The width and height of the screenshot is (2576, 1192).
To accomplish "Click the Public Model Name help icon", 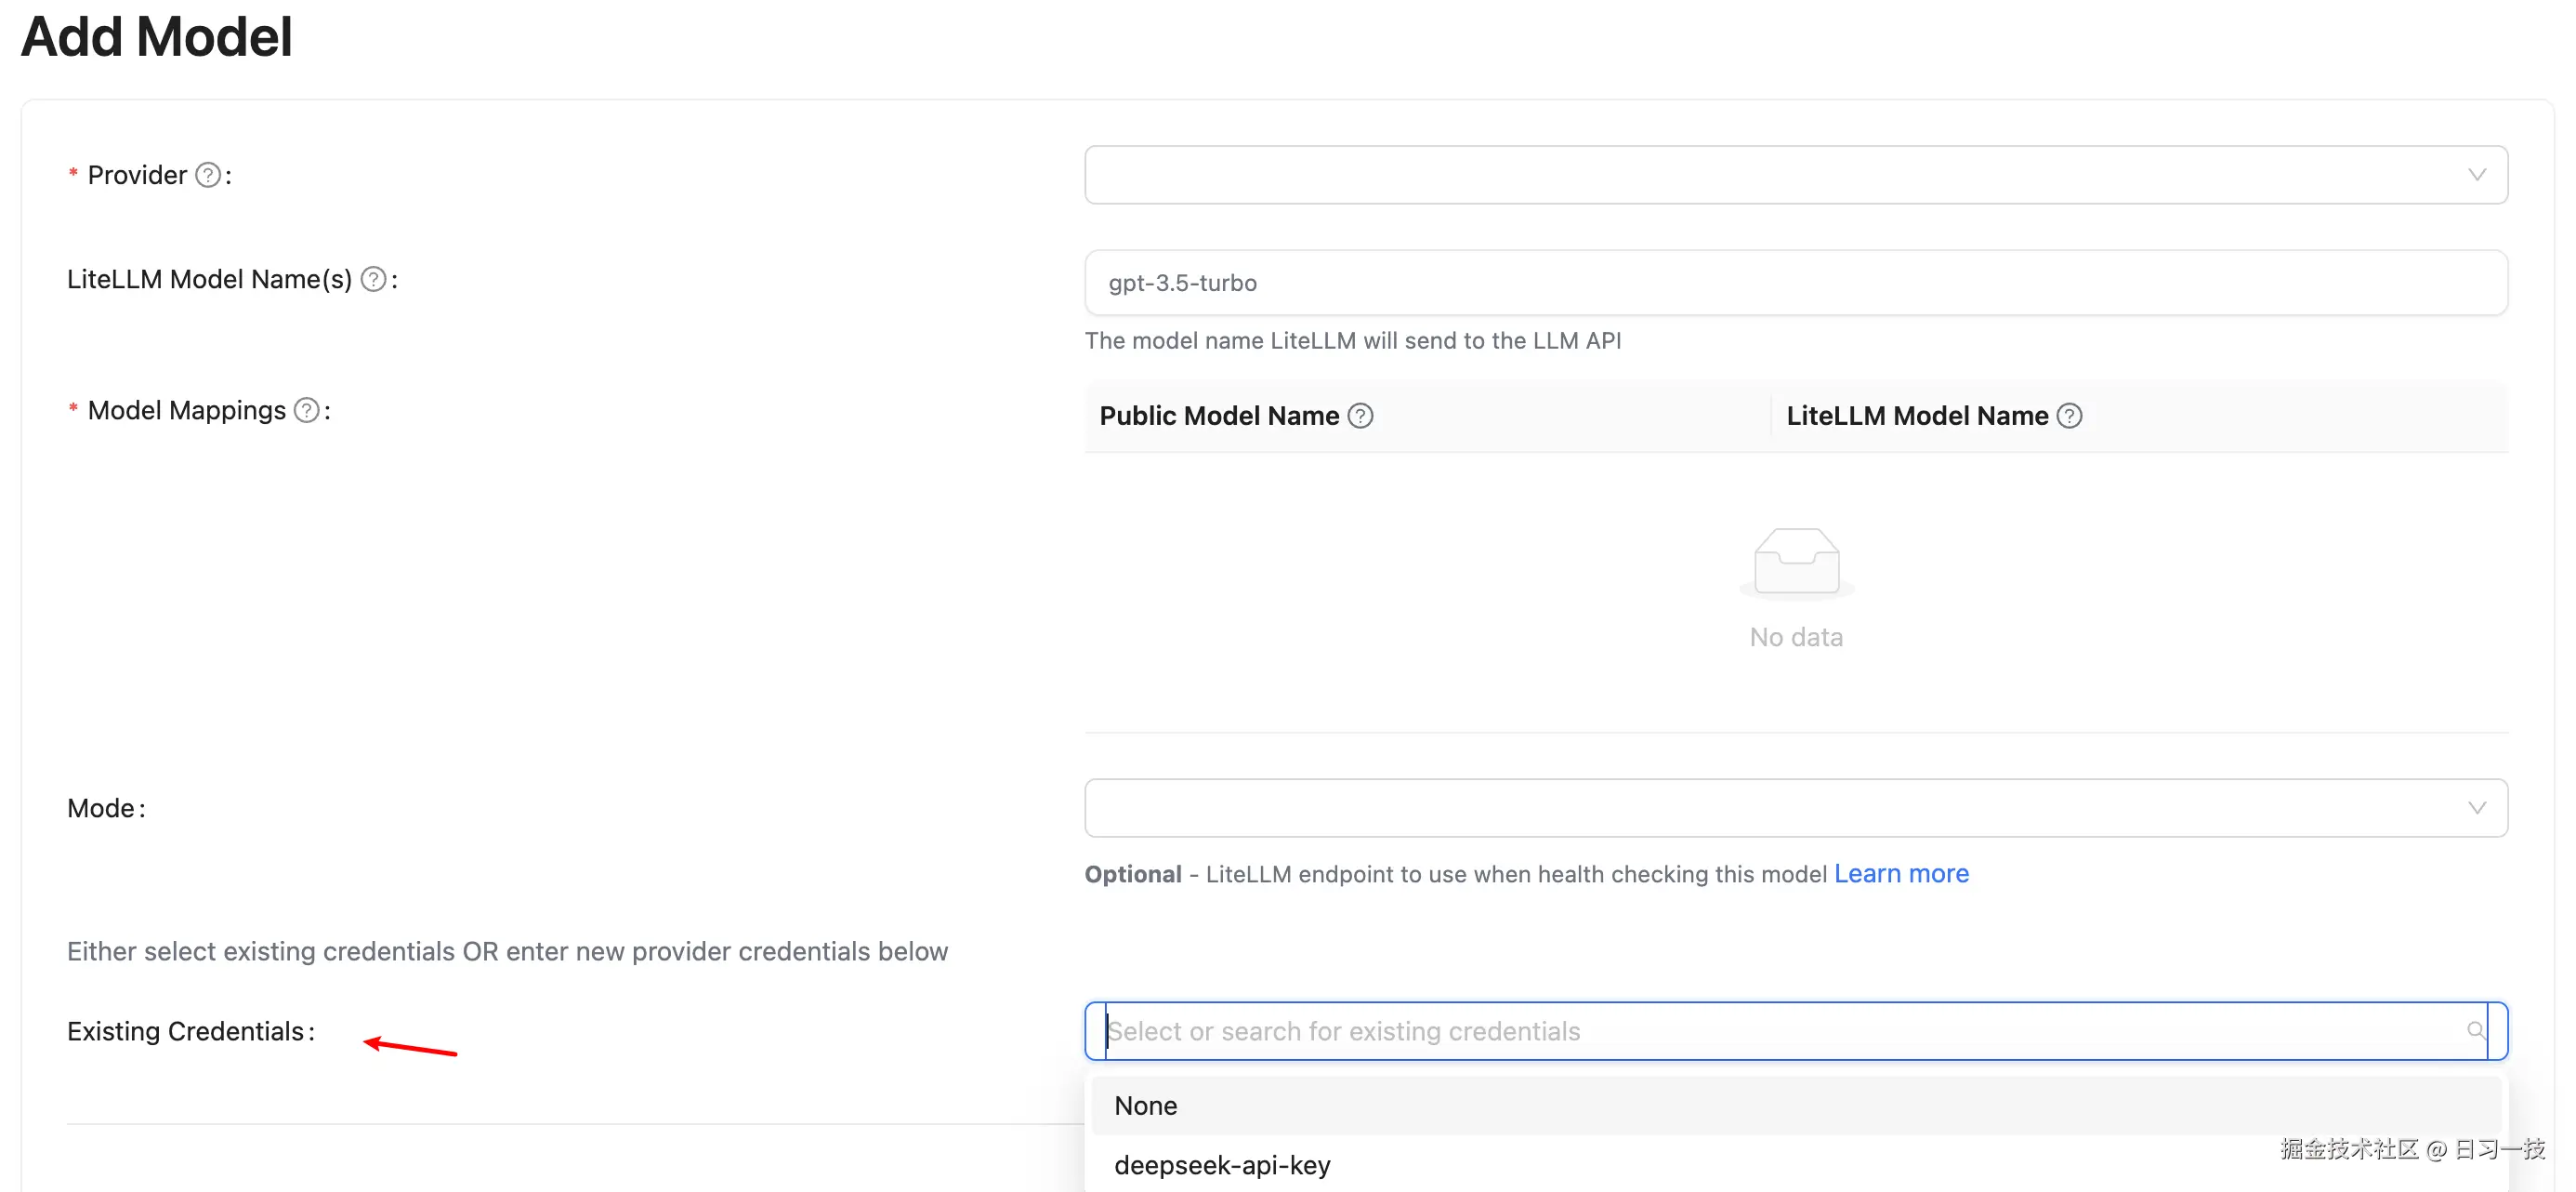I will click(x=1362, y=415).
